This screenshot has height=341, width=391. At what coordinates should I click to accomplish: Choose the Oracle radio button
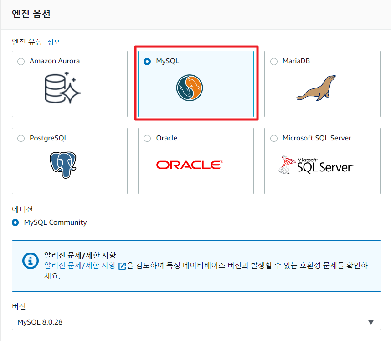(147, 138)
